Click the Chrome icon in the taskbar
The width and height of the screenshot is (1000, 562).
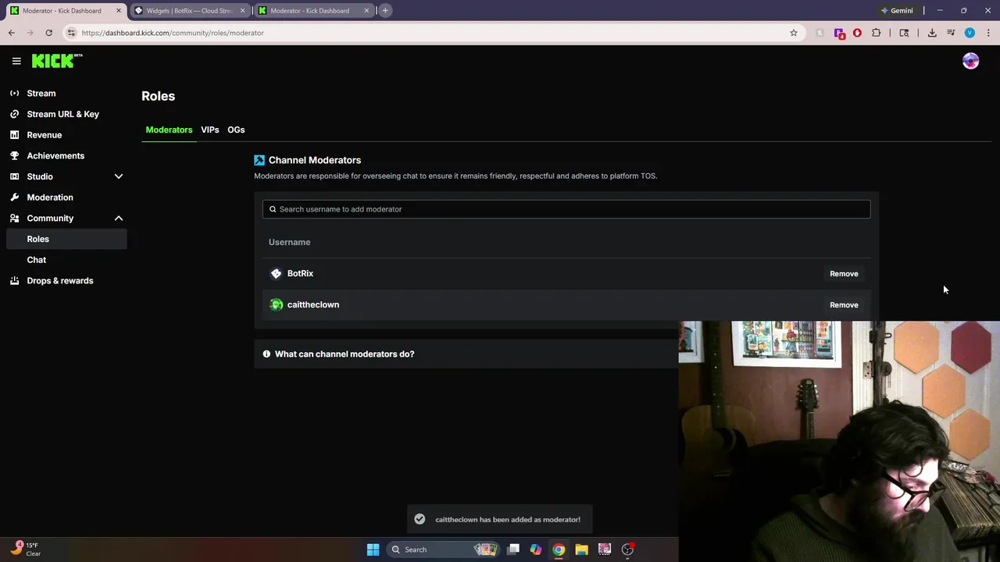click(x=559, y=550)
